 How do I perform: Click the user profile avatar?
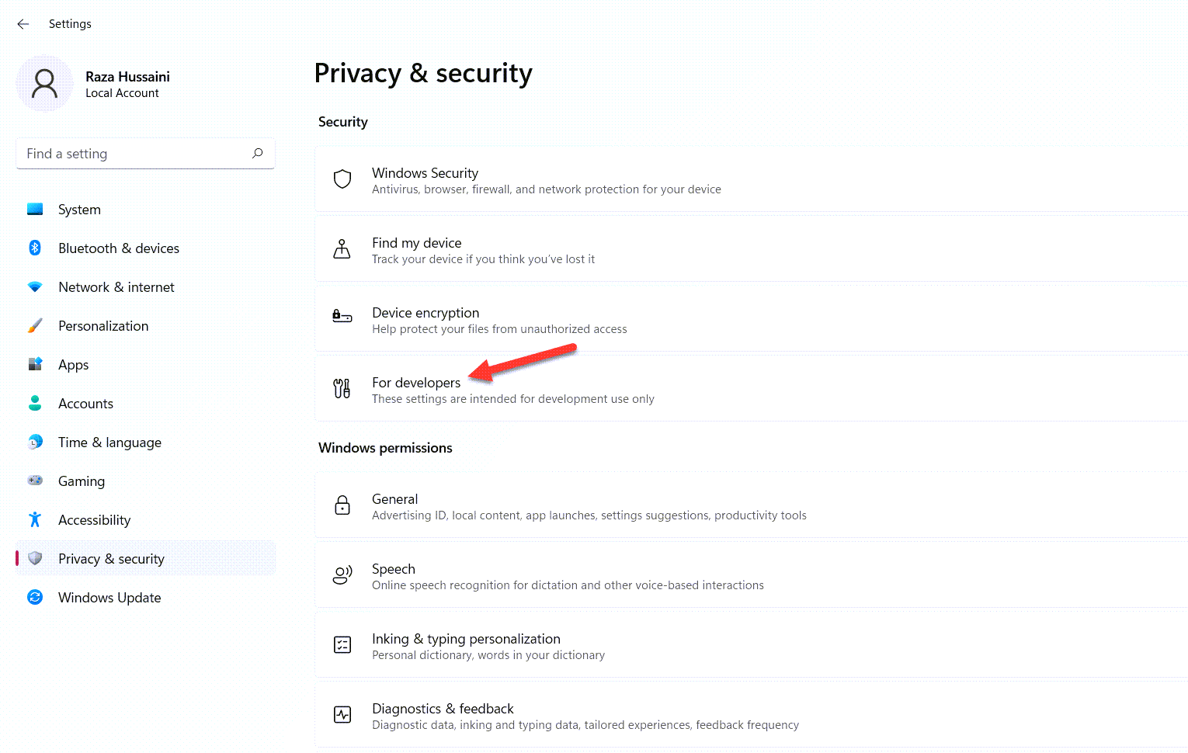44,84
